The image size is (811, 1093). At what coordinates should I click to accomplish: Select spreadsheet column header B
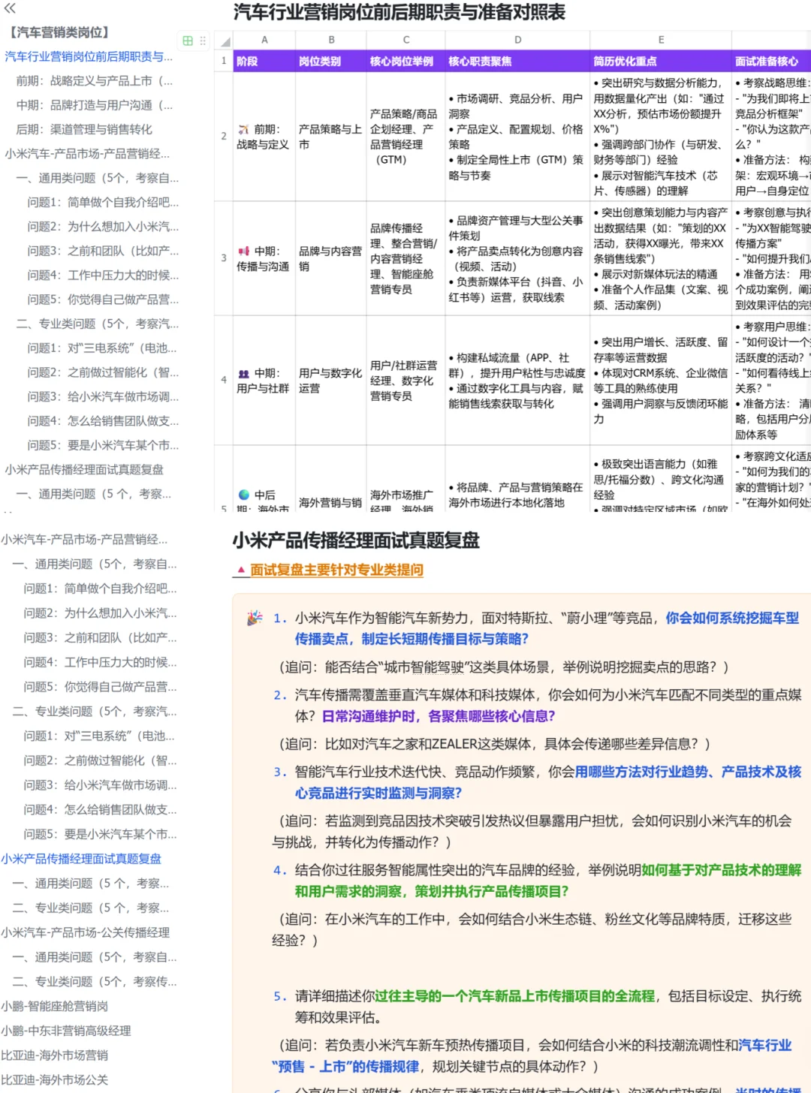click(331, 40)
